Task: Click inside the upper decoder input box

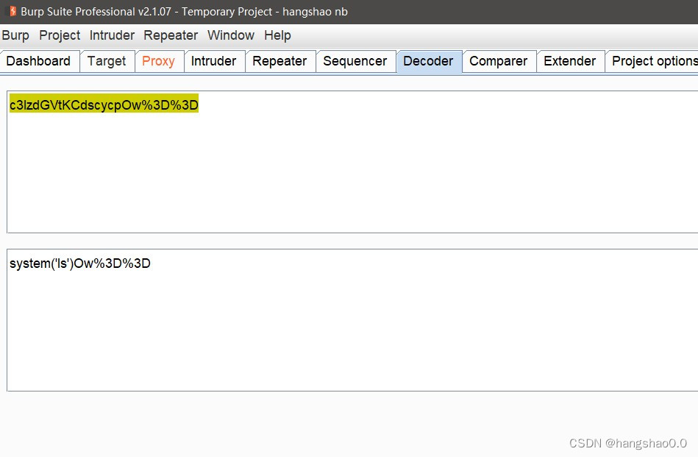Action: [x=352, y=162]
